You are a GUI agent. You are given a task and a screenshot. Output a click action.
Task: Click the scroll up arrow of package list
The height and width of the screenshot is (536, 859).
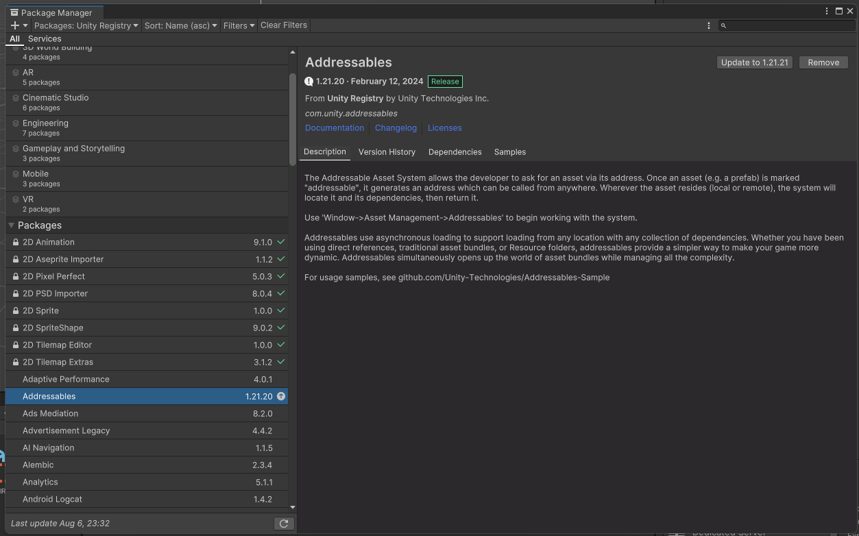point(293,53)
